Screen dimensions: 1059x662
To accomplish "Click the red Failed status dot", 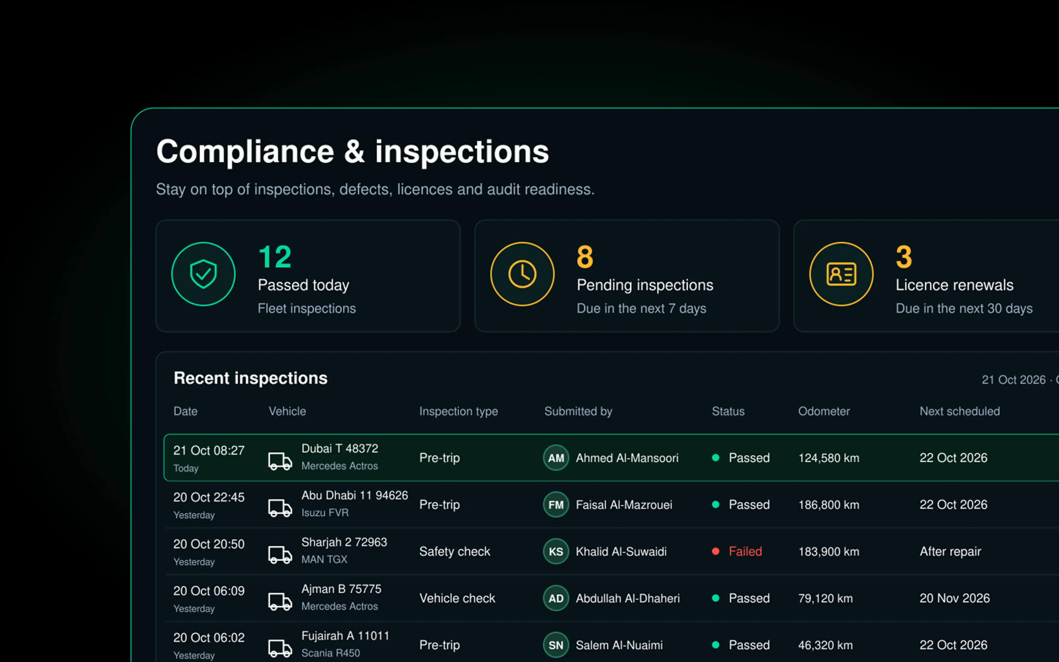I will 715,551.
